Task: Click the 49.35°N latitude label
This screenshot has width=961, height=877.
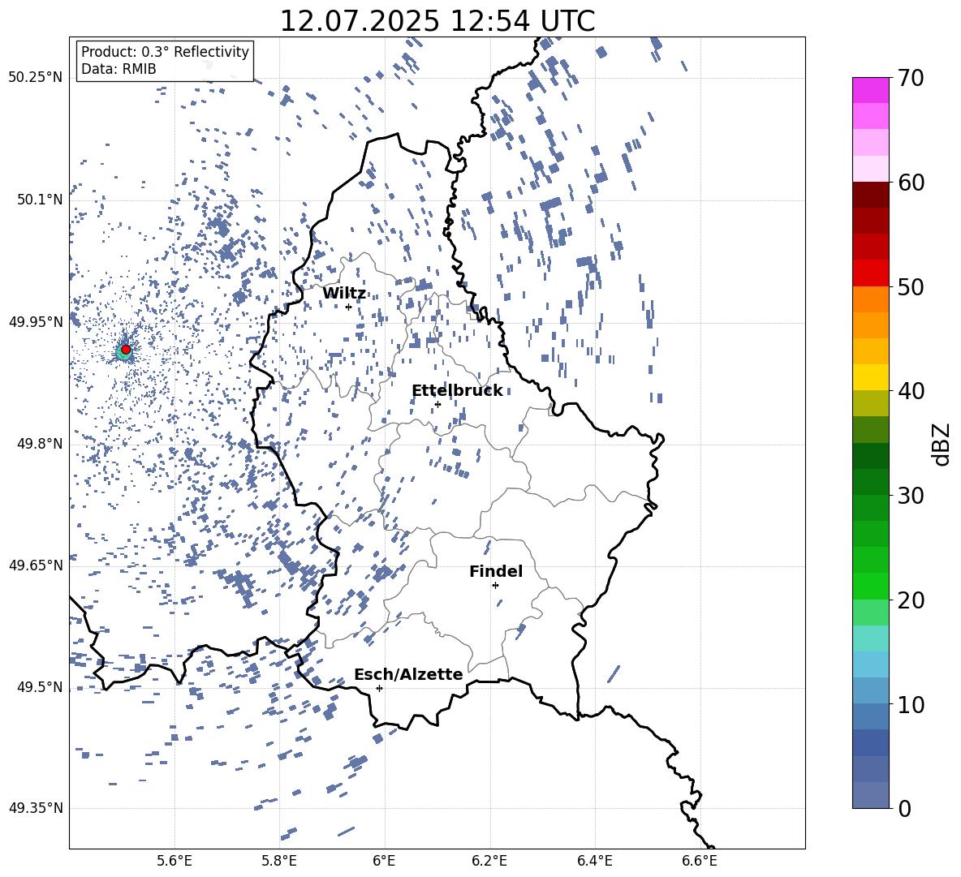Action: tap(36, 808)
